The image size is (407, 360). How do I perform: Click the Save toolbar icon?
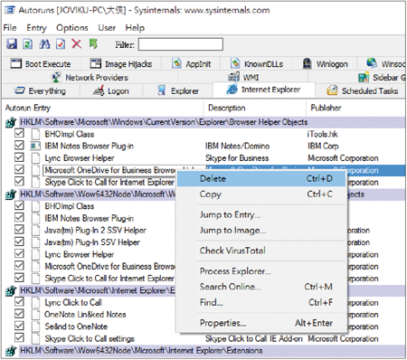[12, 44]
